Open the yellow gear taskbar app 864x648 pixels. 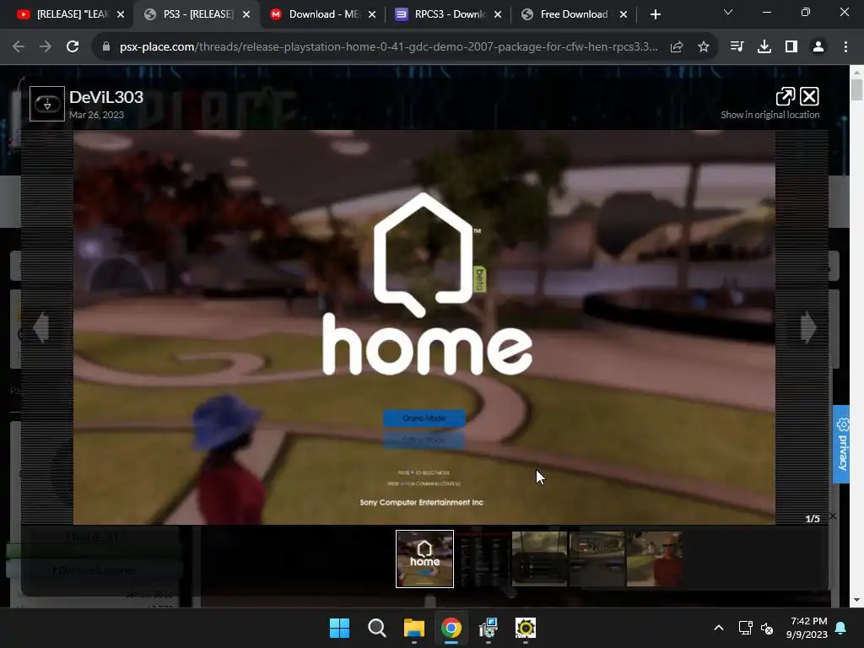pyautogui.click(x=526, y=628)
